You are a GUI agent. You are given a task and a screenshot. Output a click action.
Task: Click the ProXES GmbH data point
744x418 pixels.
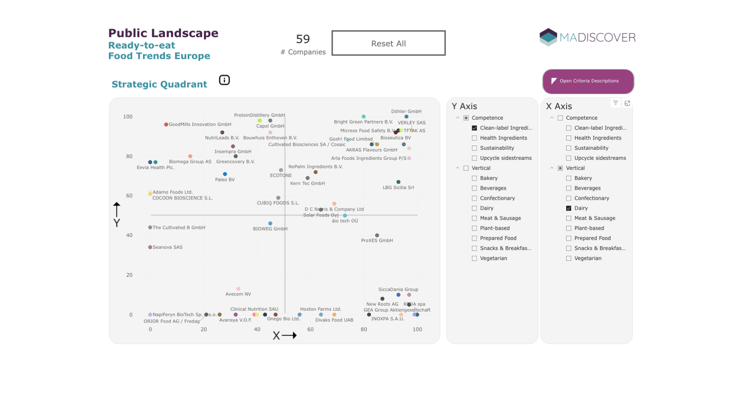click(377, 235)
